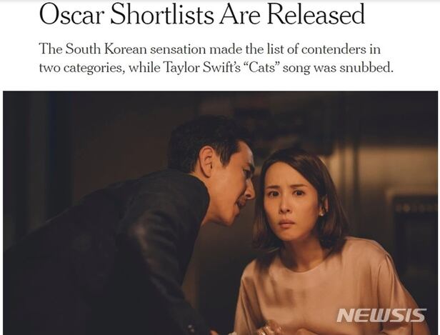Click the 'Taylor Swift's' text in the subheading
Viewport: 440px width, 335px height.
pyautogui.click(x=201, y=68)
